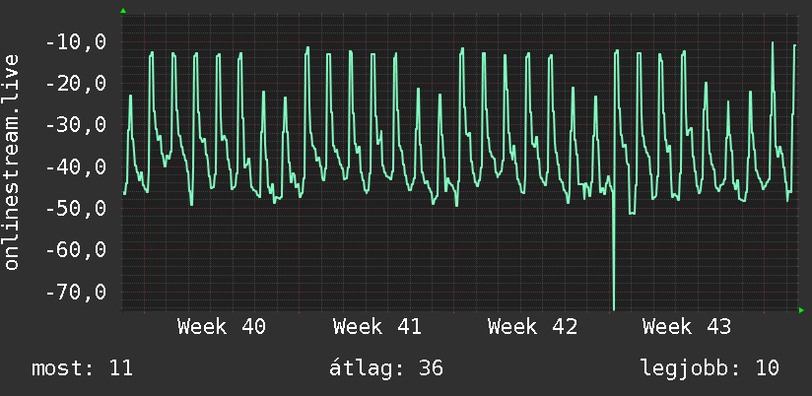Click the 'legjobb: 10' statistic
812x396 pixels.
[x=710, y=368]
